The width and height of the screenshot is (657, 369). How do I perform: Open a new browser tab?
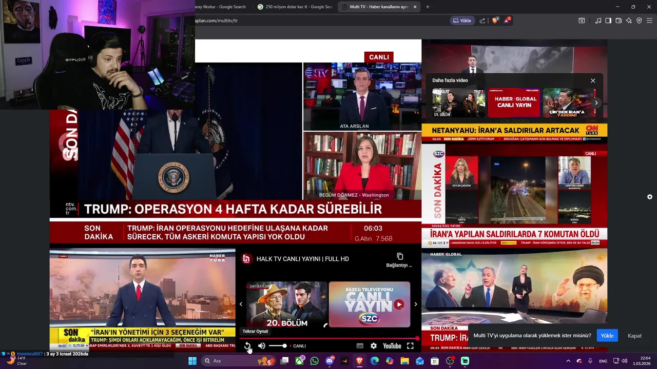[x=428, y=7]
